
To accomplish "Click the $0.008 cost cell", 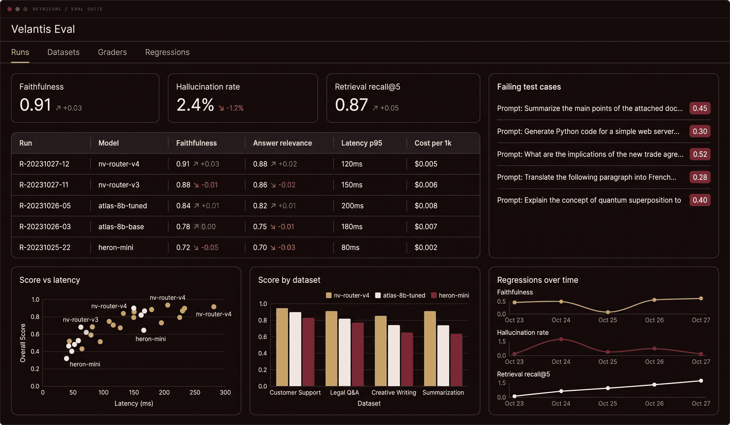I will click(x=426, y=206).
